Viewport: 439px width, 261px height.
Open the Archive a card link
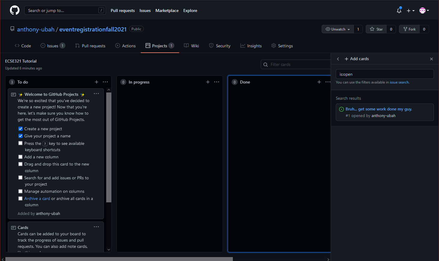[37, 198]
